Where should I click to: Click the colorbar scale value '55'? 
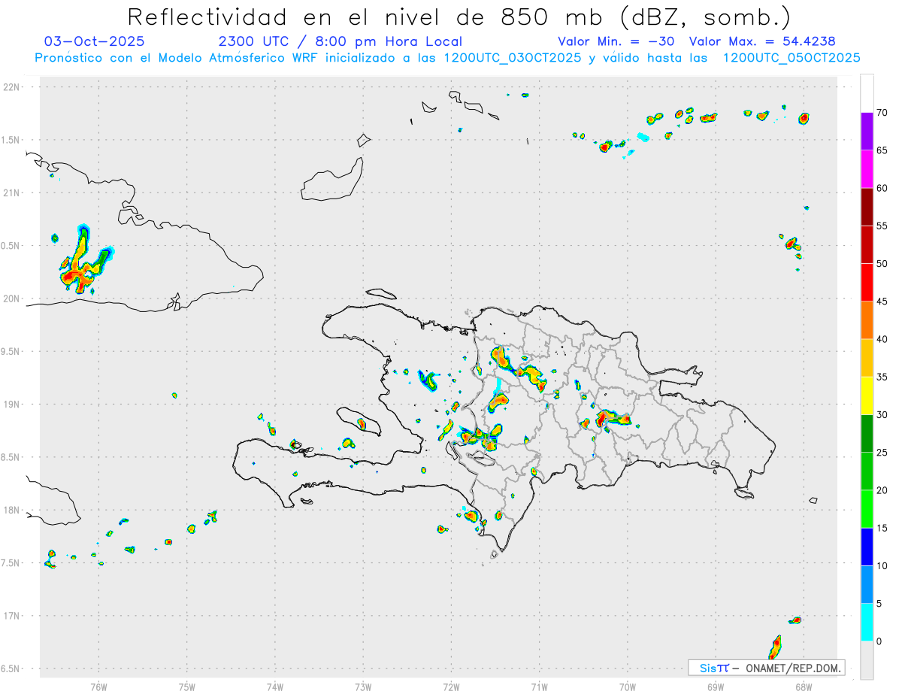tap(882, 226)
